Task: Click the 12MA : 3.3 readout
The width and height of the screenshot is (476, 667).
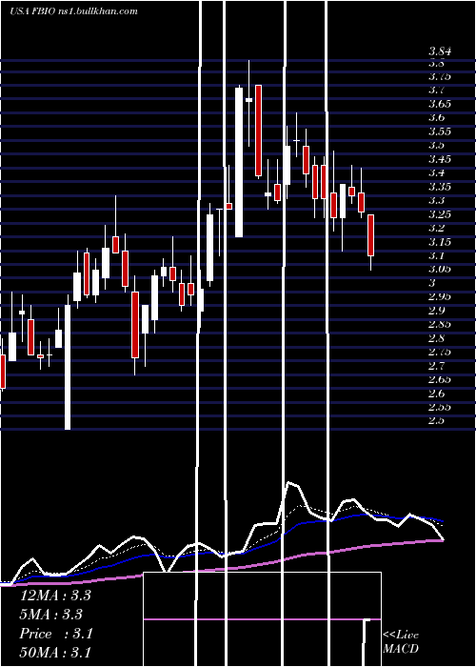Action: (x=55, y=596)
